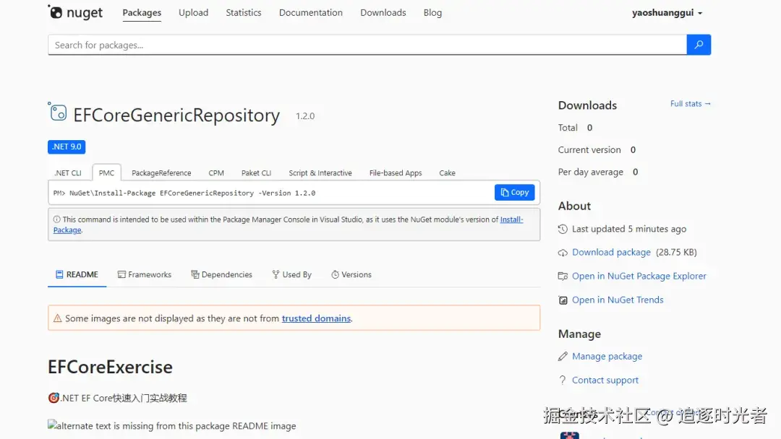Click Open in NuGet Trends

tap(618, 300)
